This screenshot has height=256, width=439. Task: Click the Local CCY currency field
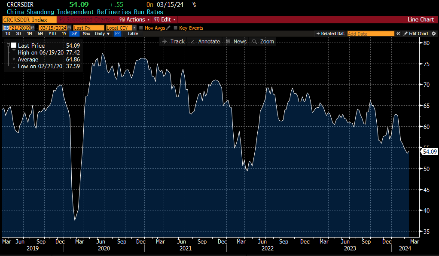click(x=119, y=28)
